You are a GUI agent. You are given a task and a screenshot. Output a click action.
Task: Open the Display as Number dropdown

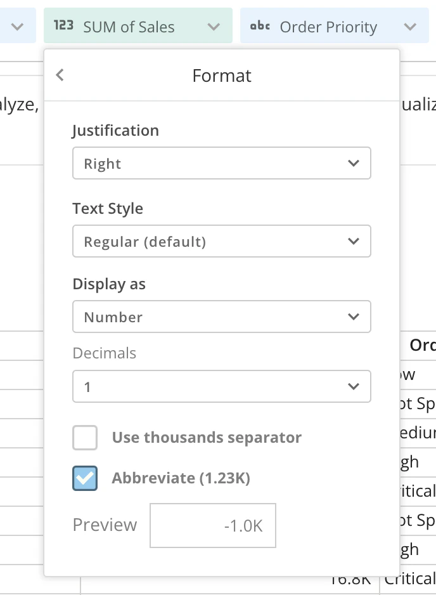click(x=222, y=317)
